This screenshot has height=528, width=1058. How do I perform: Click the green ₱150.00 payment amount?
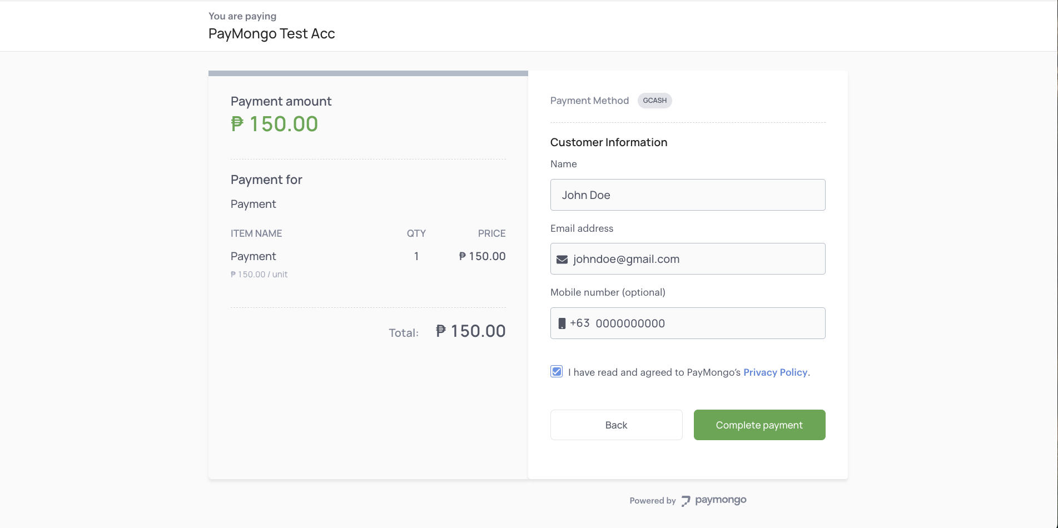(x=275, y=124)
